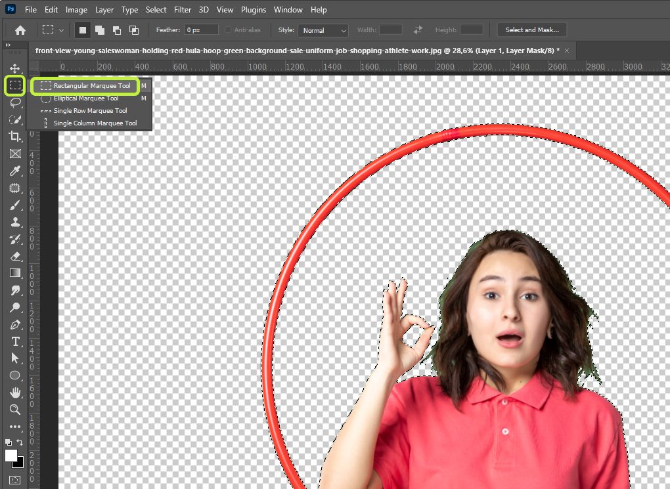Reset default foreground and background colors
The image size is (670, 489).
[x=8, y=442]
